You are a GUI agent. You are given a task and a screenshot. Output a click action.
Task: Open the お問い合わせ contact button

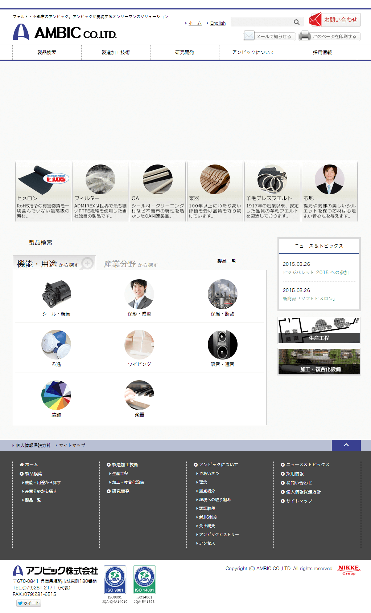tap(335, 20)
